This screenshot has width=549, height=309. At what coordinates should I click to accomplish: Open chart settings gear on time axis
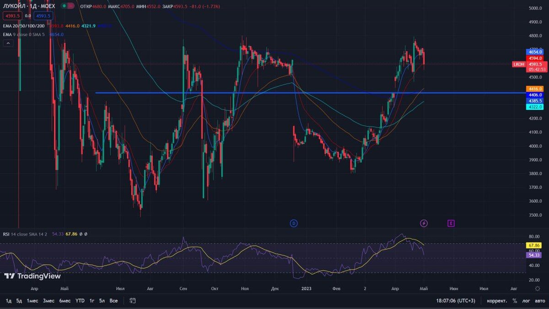tap(538, 288)
